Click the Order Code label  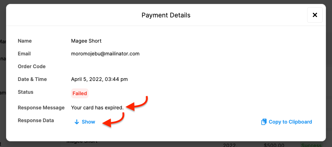[x=32, y=66]
